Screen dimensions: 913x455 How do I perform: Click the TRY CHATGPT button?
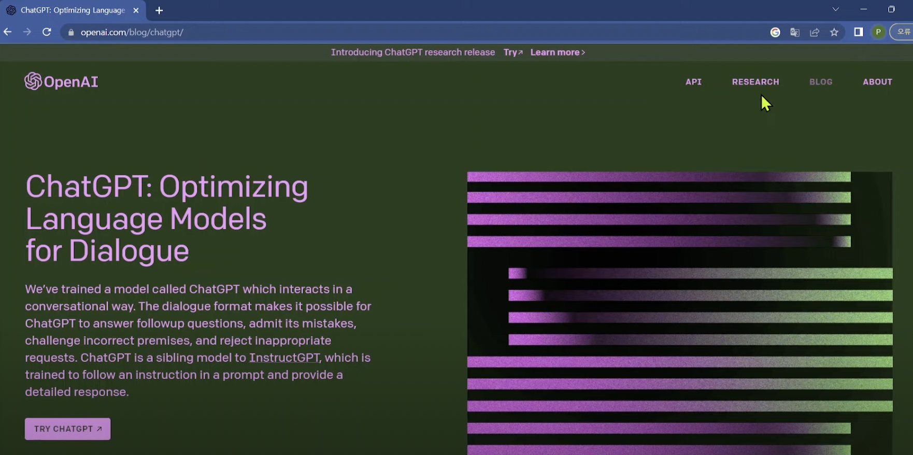tap(68, 429)
